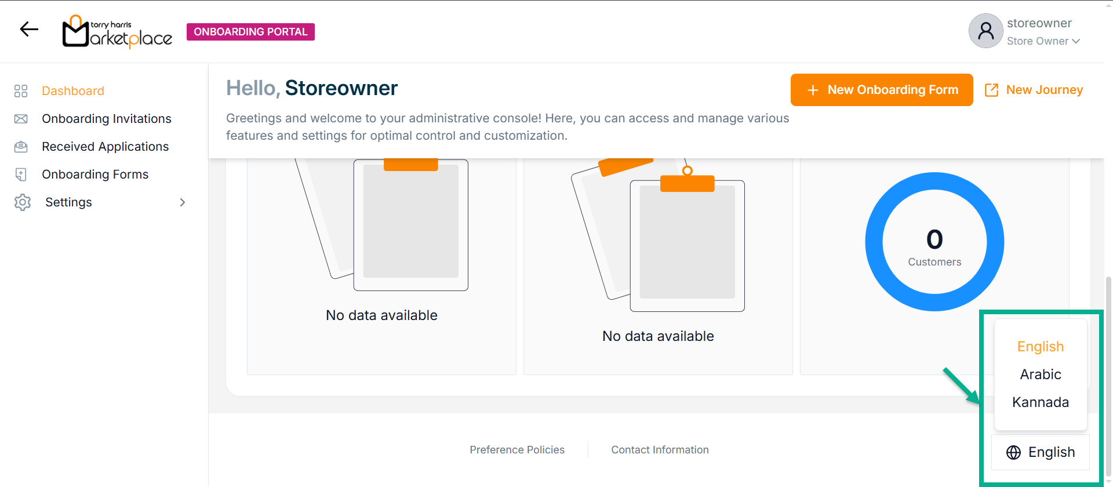Click the globe icon in language selector
The height and width of the screenshot is (487, 1113).
click(1013, 452)
